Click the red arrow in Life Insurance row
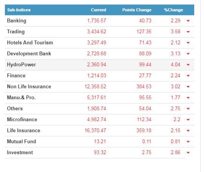 pyautogui.click(x=188, y=130)
